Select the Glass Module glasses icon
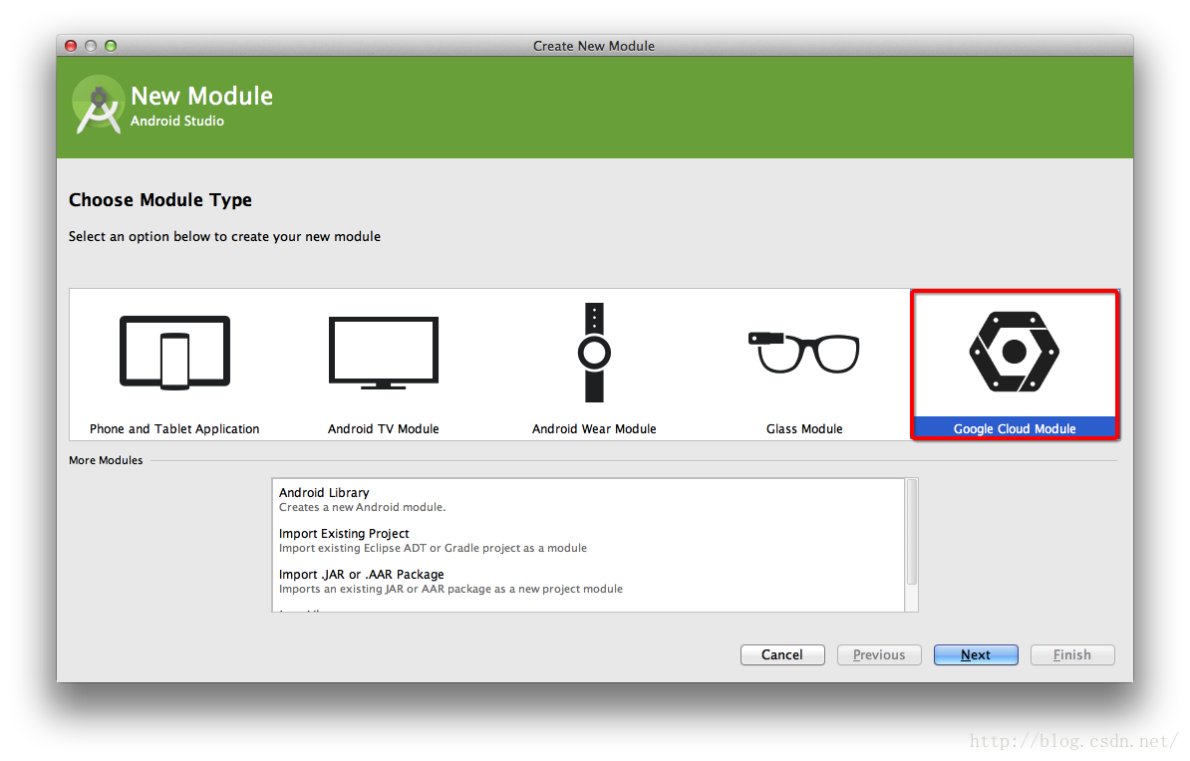Image resolution: width=1190 pixels, height=761 pixels. point(803,353)
